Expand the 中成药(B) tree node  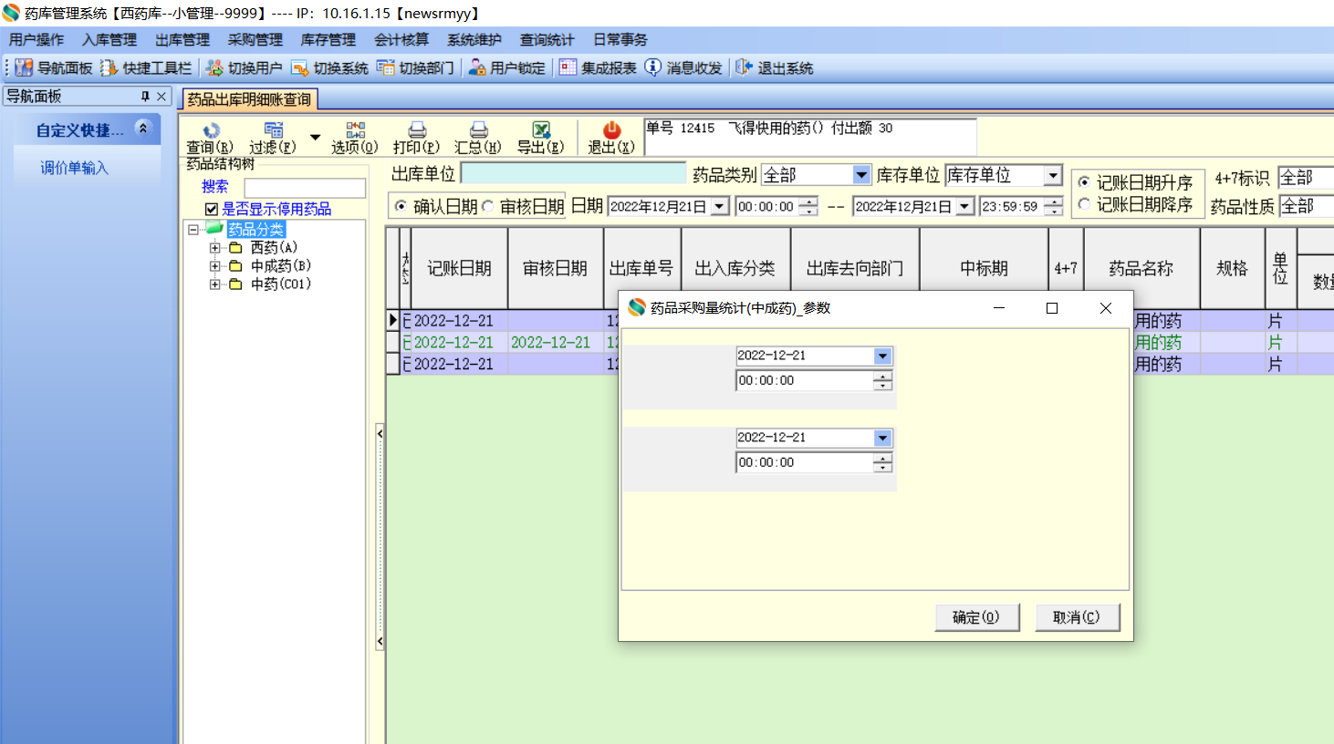pyautogui.click(x=214, y=265)
